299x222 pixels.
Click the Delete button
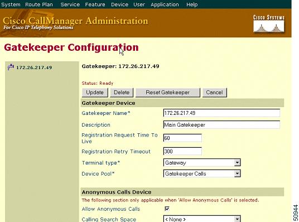point(122,93)
